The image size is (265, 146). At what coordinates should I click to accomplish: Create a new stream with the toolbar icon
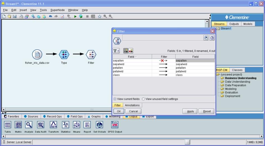[x=4, y=16]
